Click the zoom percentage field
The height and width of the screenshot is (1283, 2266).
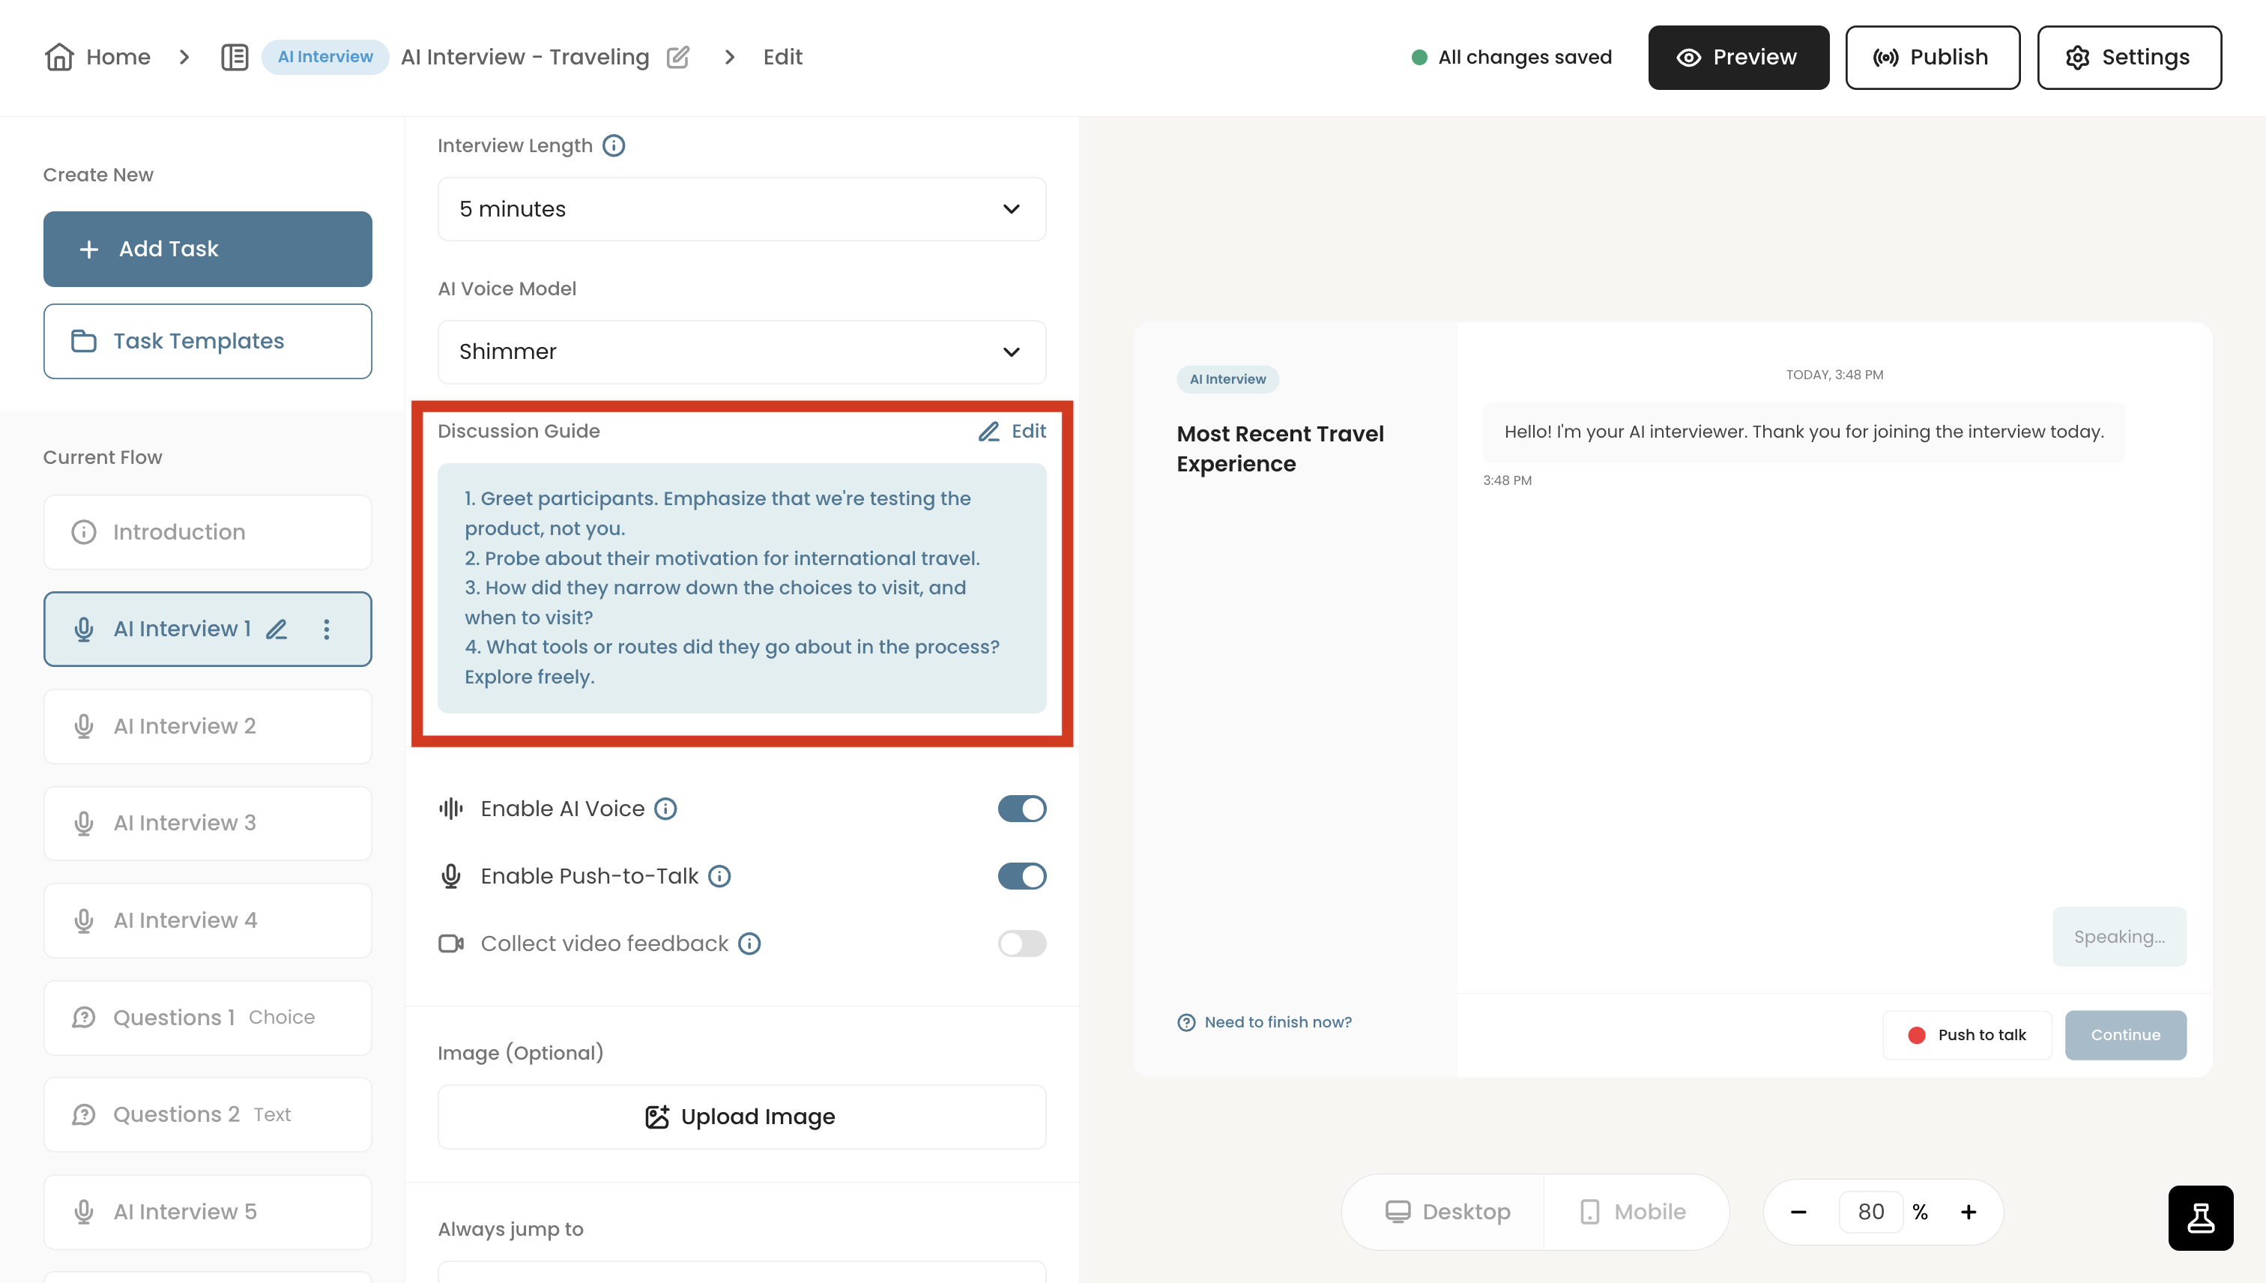(1870, 1213)
